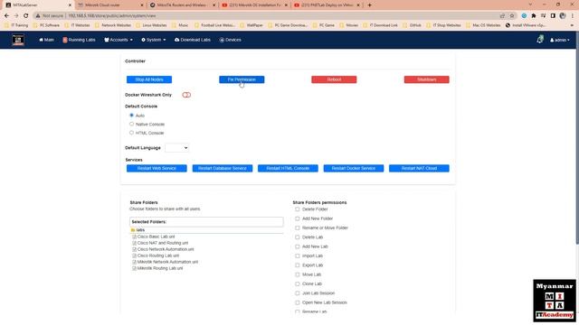Expand the Accounts dropdown menu
Screen dimensions: 579x325
(119, 40)
